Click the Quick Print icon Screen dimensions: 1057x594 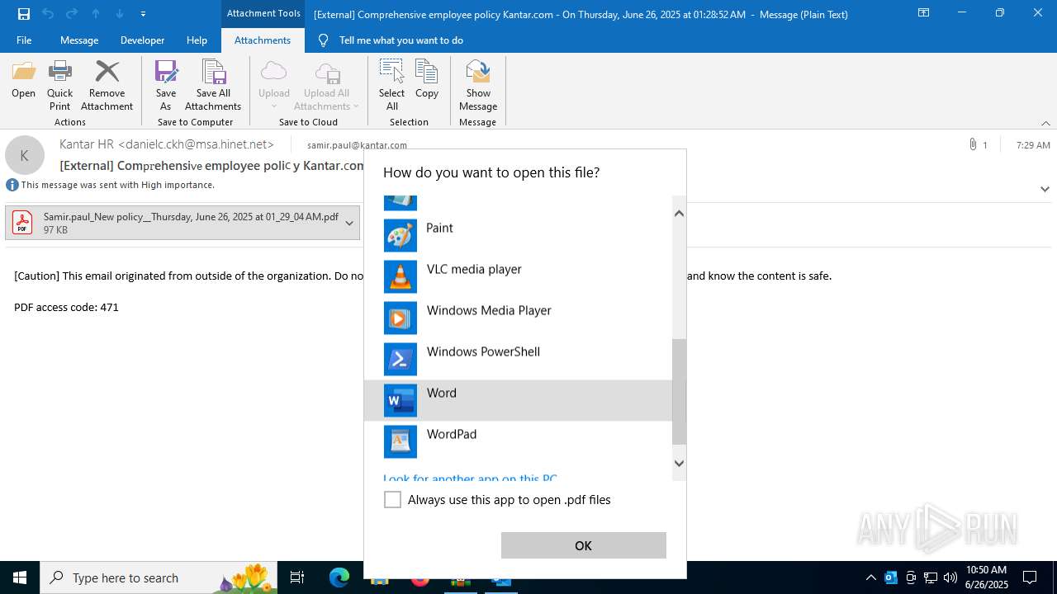(x=59, y=85)
